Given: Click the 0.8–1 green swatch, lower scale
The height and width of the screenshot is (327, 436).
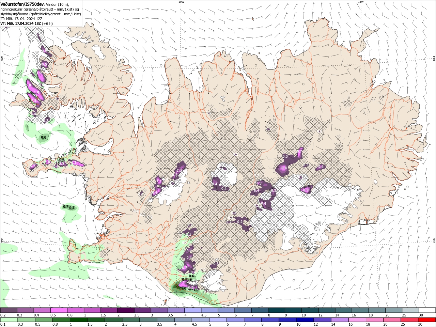Looking at the screenshot, I should click(61, 320).
